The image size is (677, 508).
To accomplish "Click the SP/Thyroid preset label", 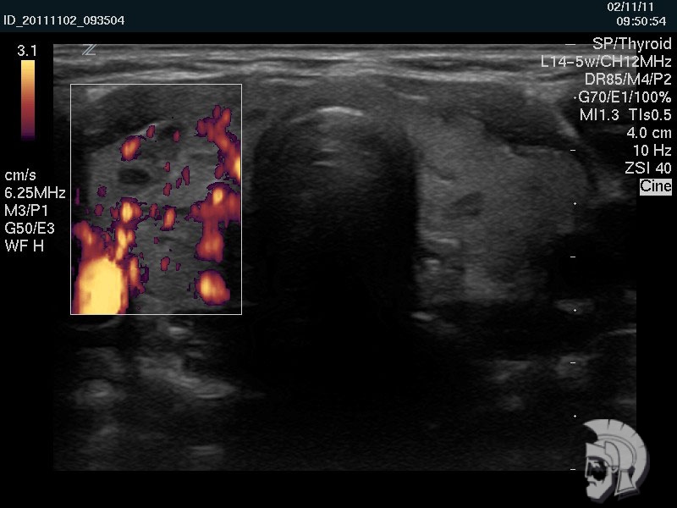I will [631, 44].
